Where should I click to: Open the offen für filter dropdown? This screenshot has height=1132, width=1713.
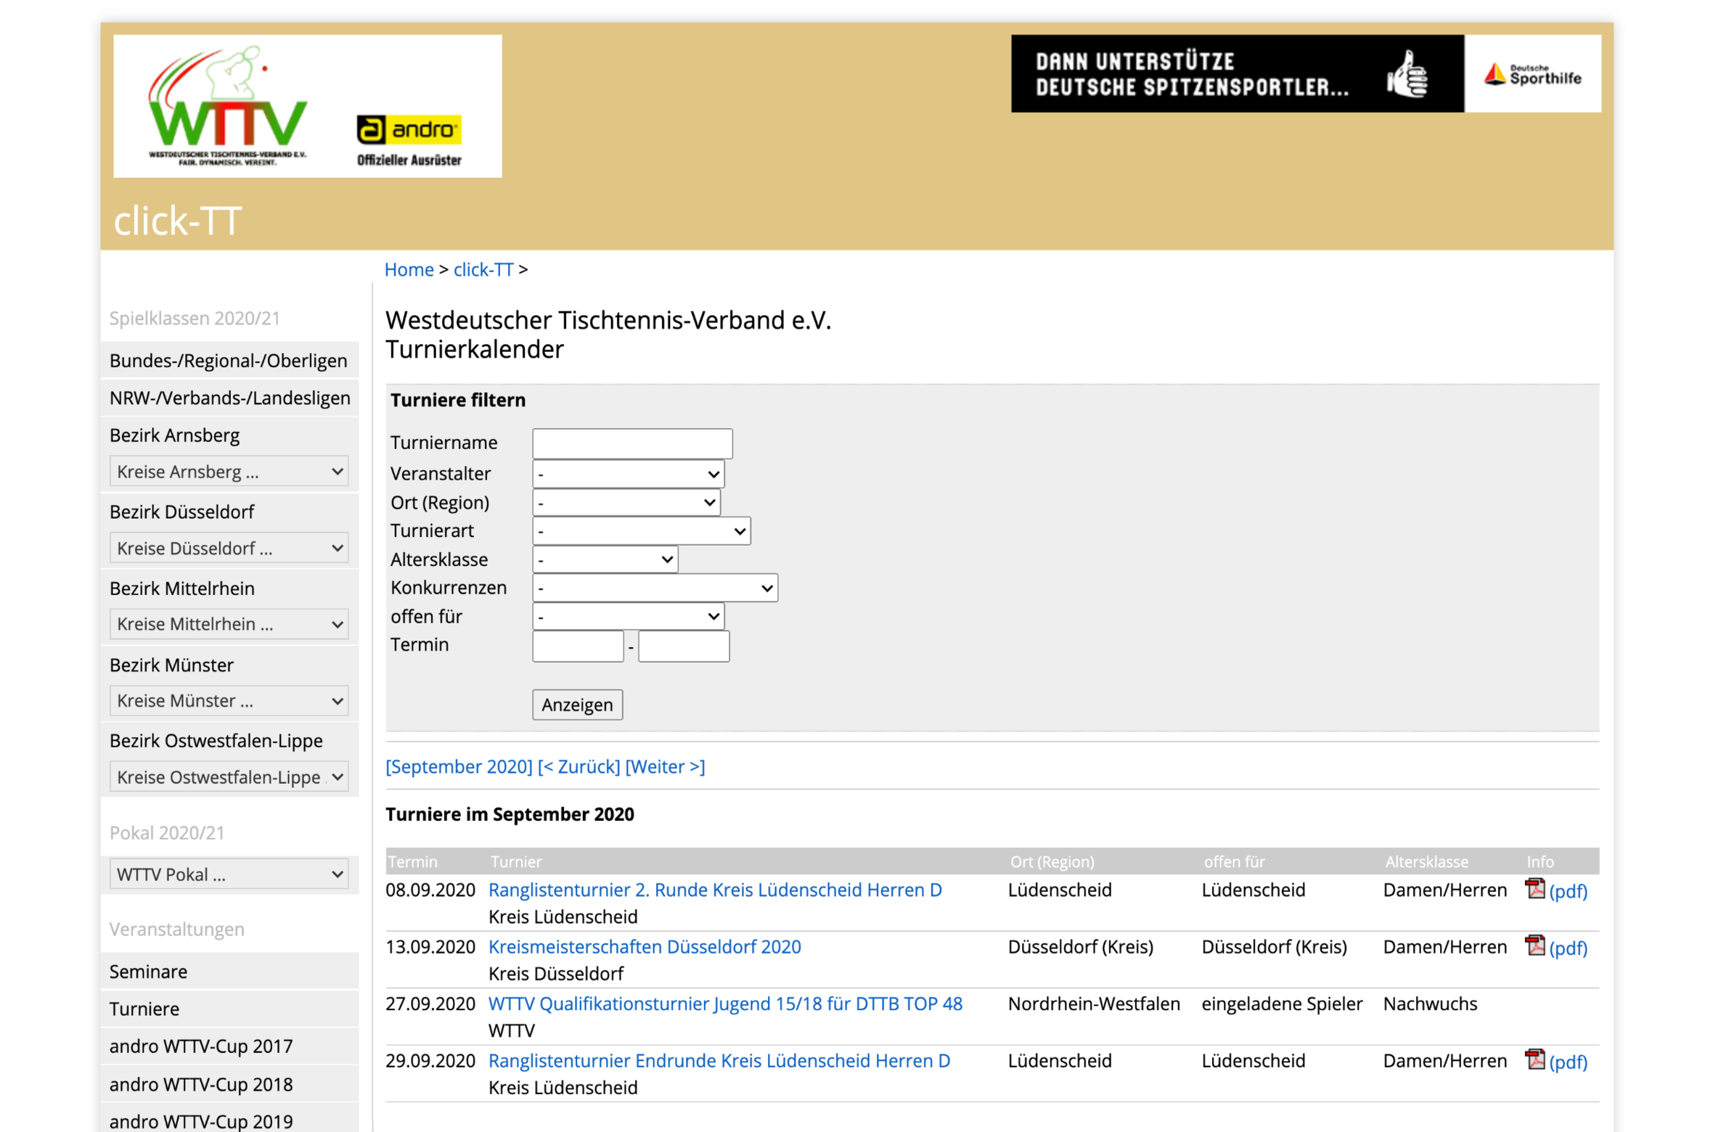click(x=629, y=616)
